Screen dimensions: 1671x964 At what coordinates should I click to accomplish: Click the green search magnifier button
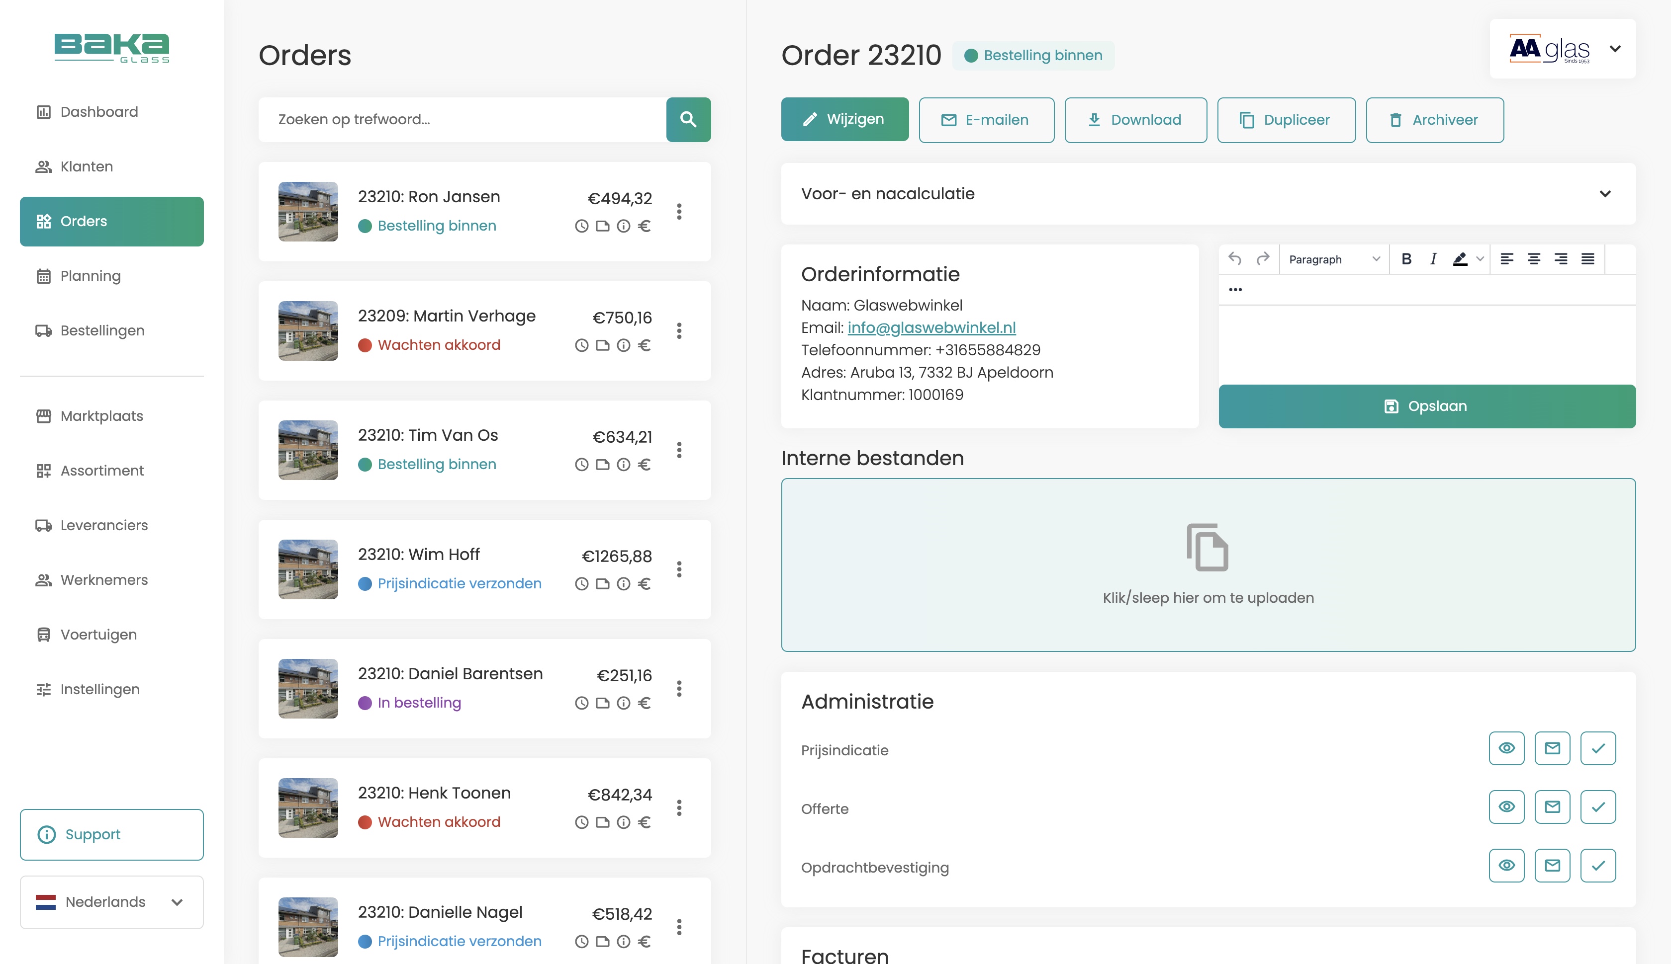688,119
